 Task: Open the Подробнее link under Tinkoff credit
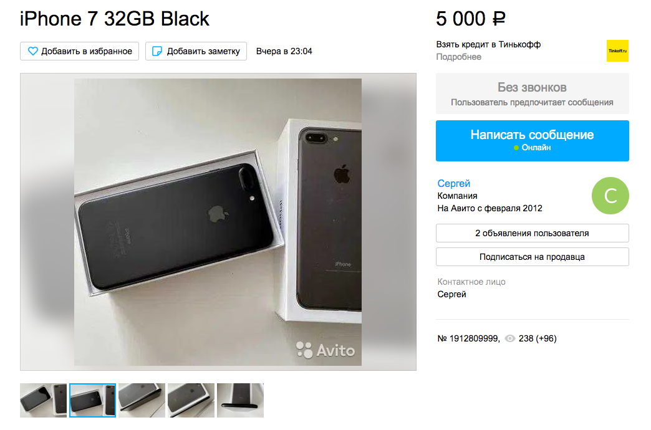(x=458, y=57)
